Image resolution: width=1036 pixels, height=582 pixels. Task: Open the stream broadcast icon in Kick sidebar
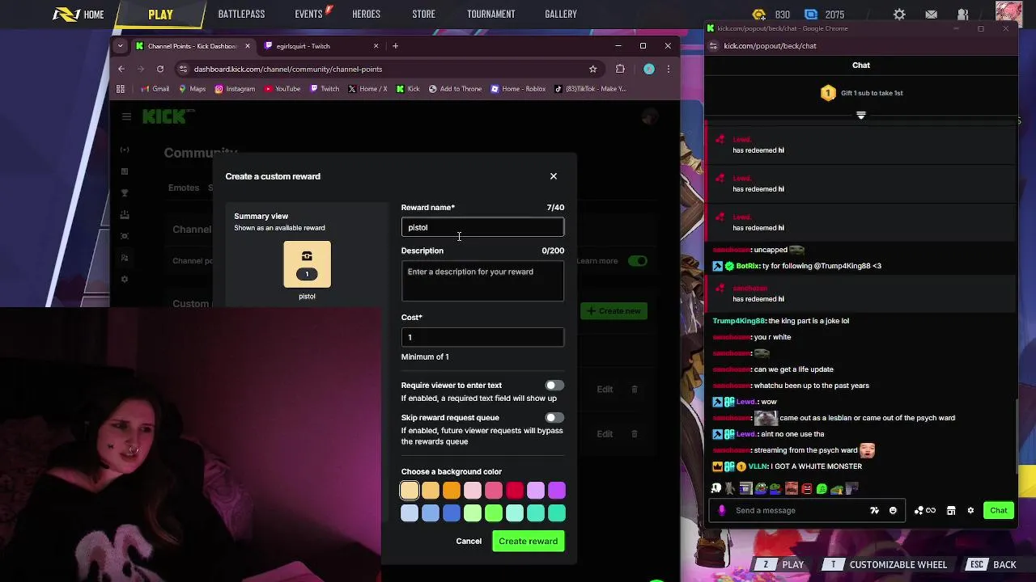pos(124,150)
